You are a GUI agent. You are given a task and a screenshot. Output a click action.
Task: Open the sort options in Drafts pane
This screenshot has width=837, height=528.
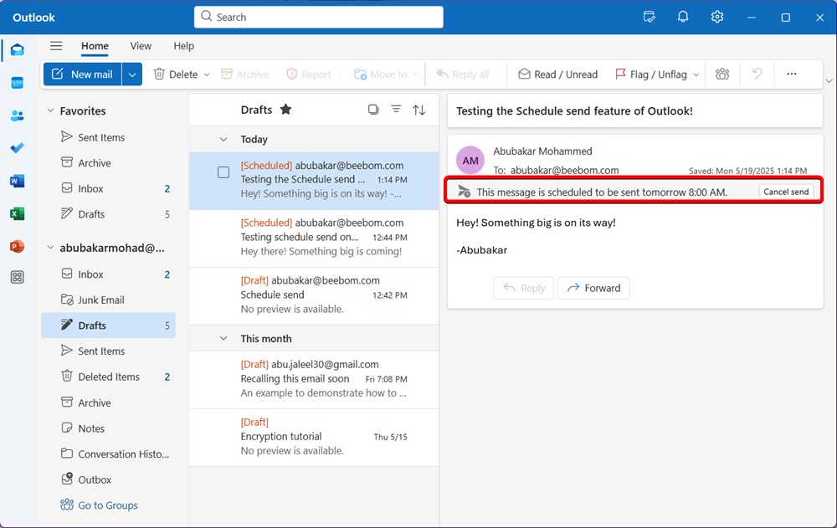(418, 109)
